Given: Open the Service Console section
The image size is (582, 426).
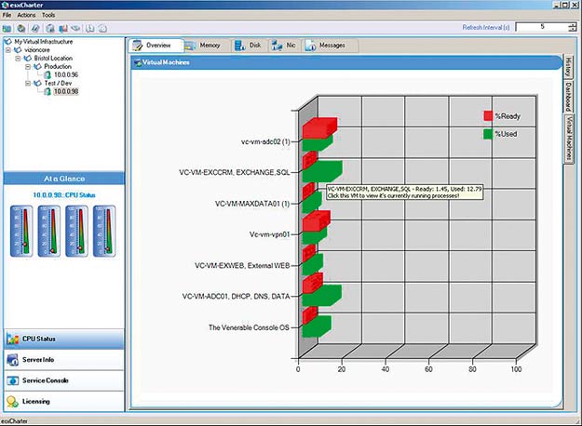Looking at the screenshot, I should click(61, 380).
